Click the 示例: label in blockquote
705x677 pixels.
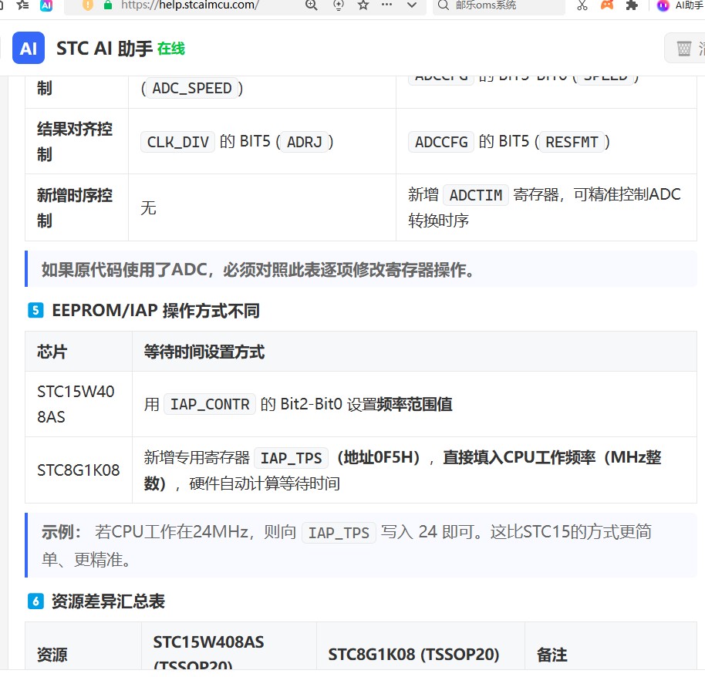pyautogui.click(x=62, y=532)
